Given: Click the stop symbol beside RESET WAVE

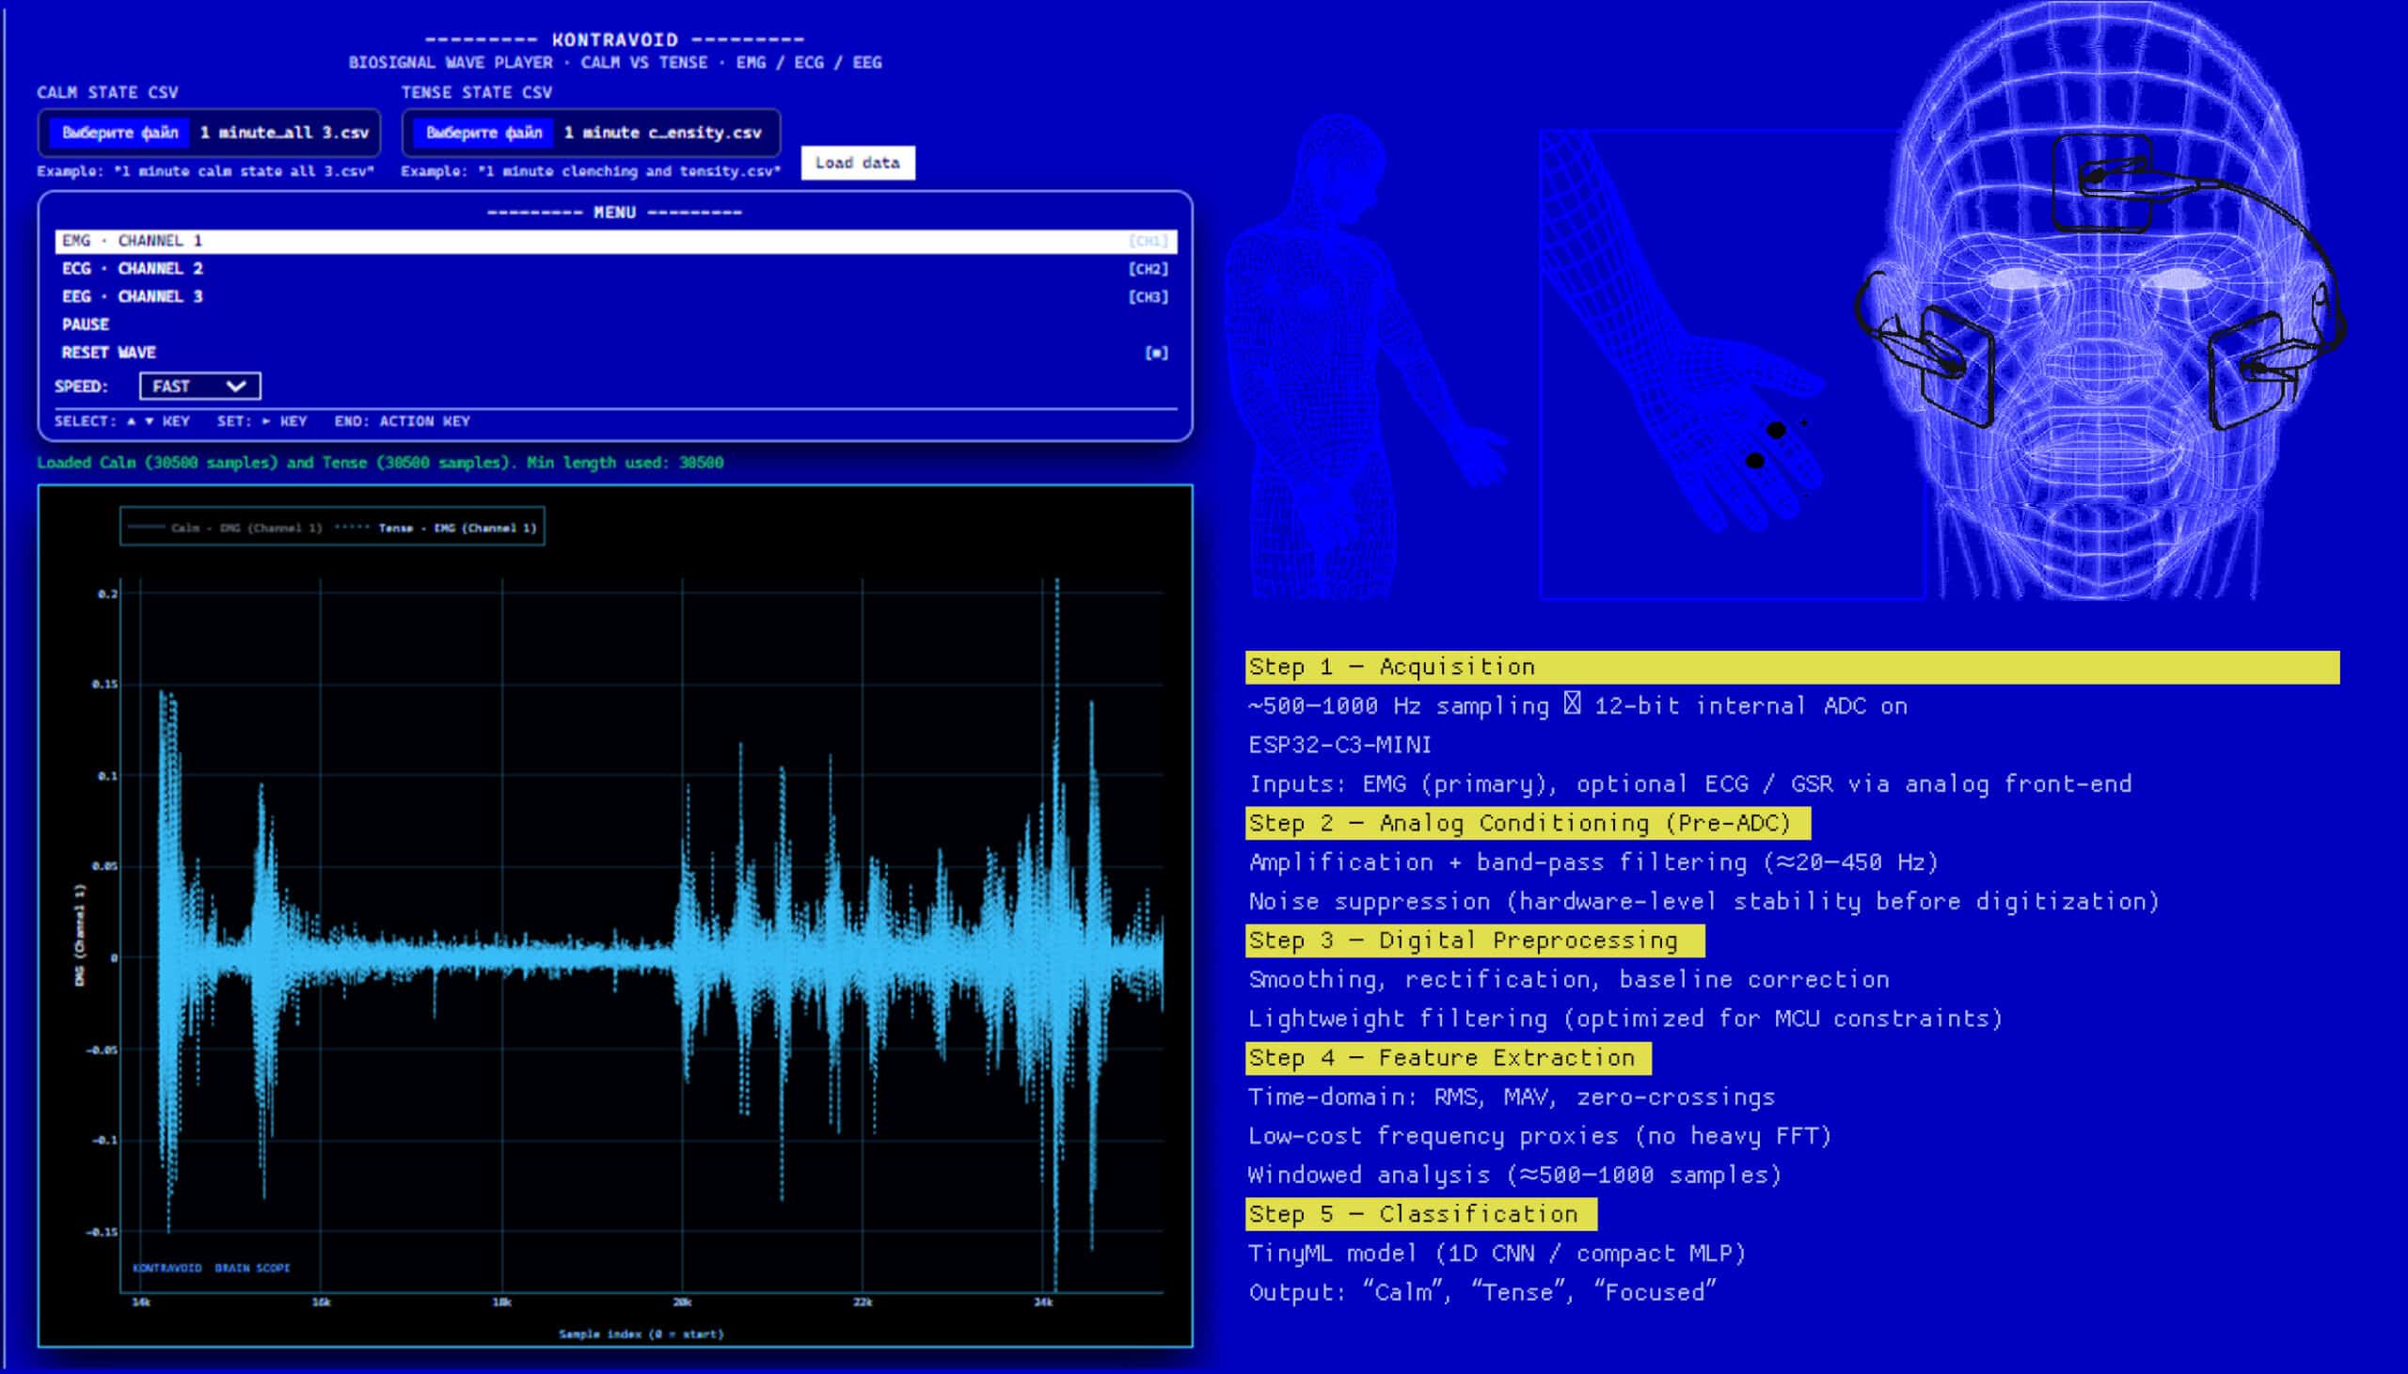Looking at the screenshot, I should coord(1156,353).
